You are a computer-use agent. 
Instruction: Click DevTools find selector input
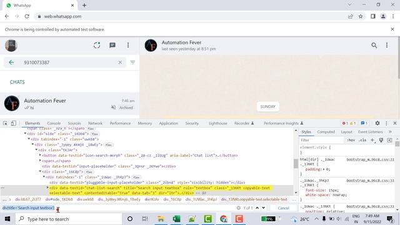tap(119, 208)
